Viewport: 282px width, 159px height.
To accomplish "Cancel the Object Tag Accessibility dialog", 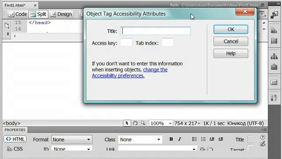I will [231, 41].
